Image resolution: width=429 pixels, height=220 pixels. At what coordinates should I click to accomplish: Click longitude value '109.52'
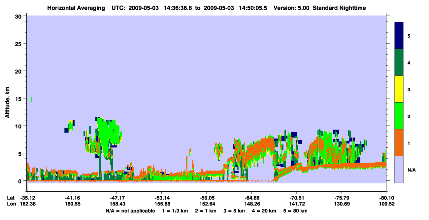(386, 204)
